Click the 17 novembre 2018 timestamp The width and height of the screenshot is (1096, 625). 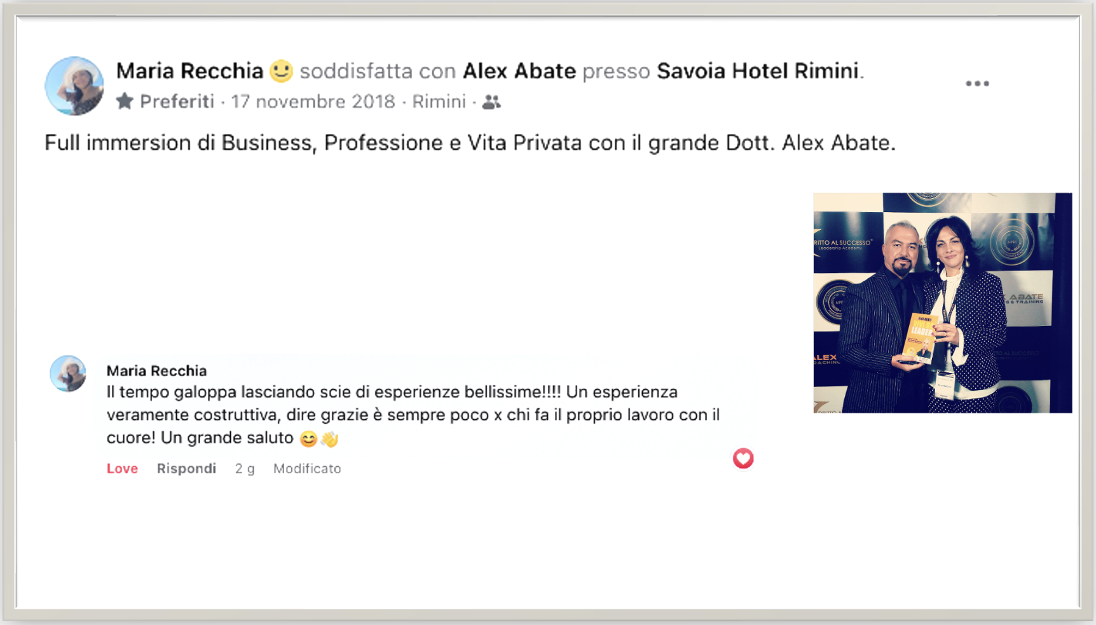pyautogui.click(x=313, y=102)
